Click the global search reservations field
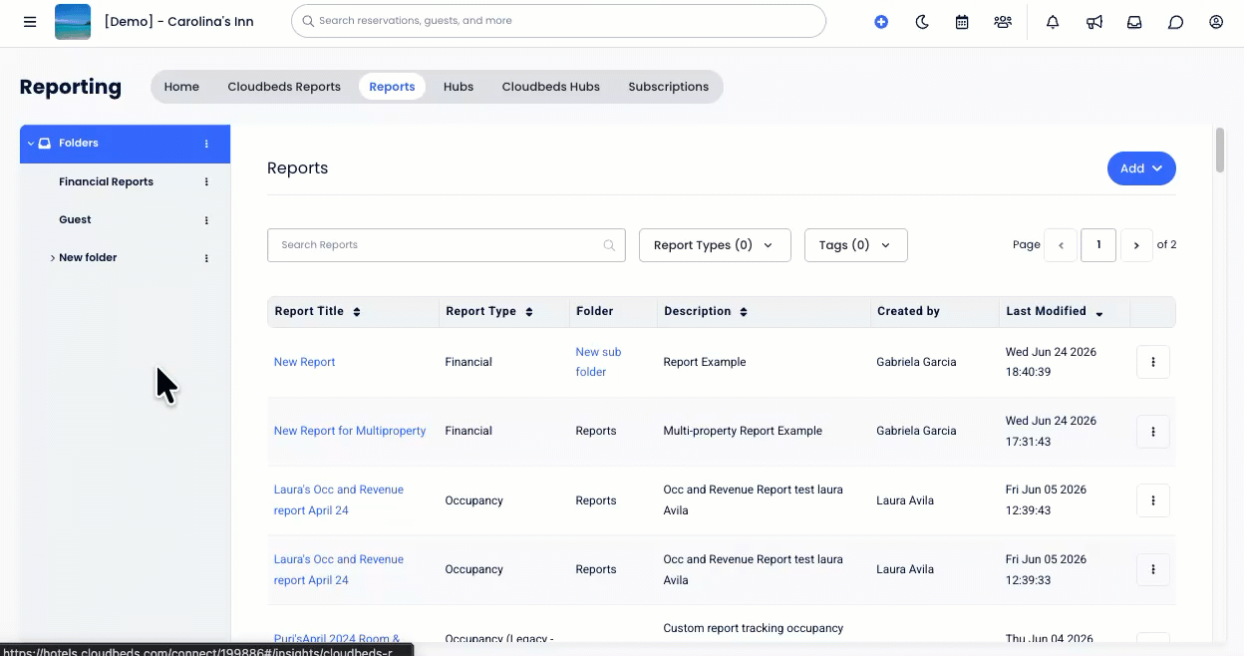 (x=558, y=21)
